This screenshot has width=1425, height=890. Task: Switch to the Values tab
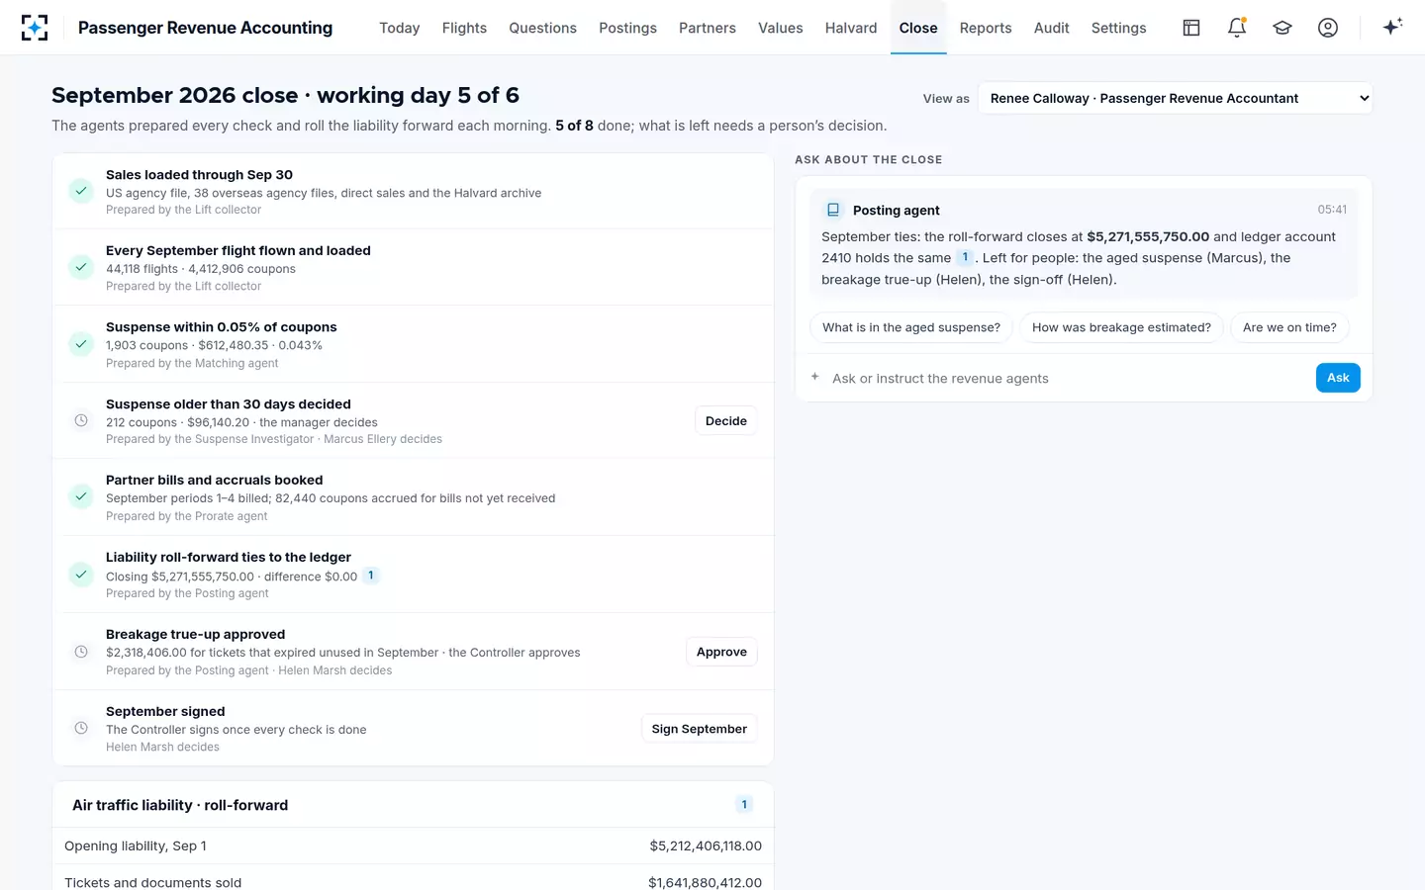tap(781, 28)
